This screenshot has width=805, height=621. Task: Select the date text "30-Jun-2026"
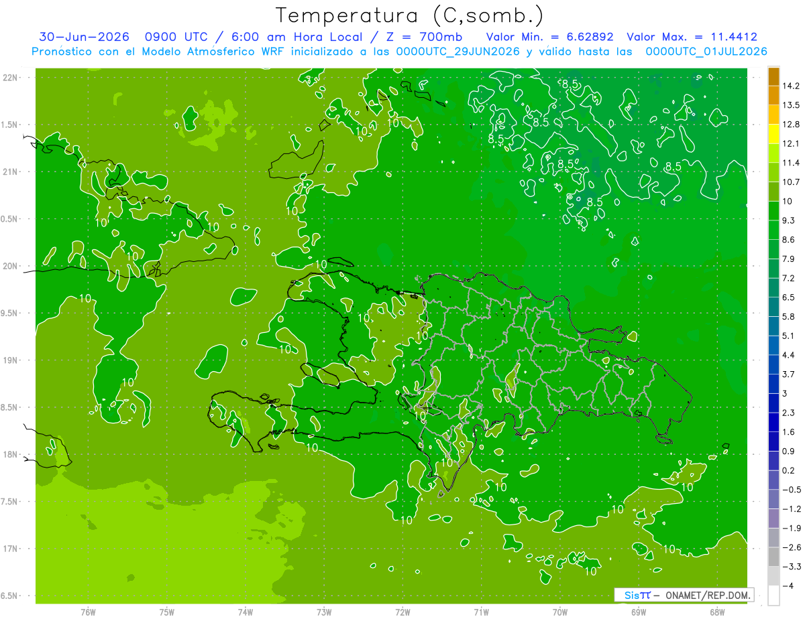coord(84,37)
